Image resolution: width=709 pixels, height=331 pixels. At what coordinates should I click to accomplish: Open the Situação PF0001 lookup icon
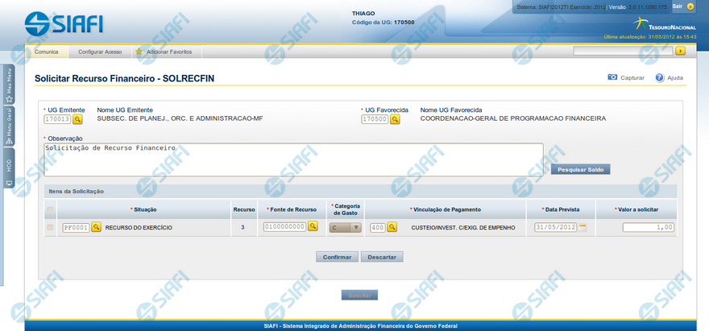click(x=96, y=228)
